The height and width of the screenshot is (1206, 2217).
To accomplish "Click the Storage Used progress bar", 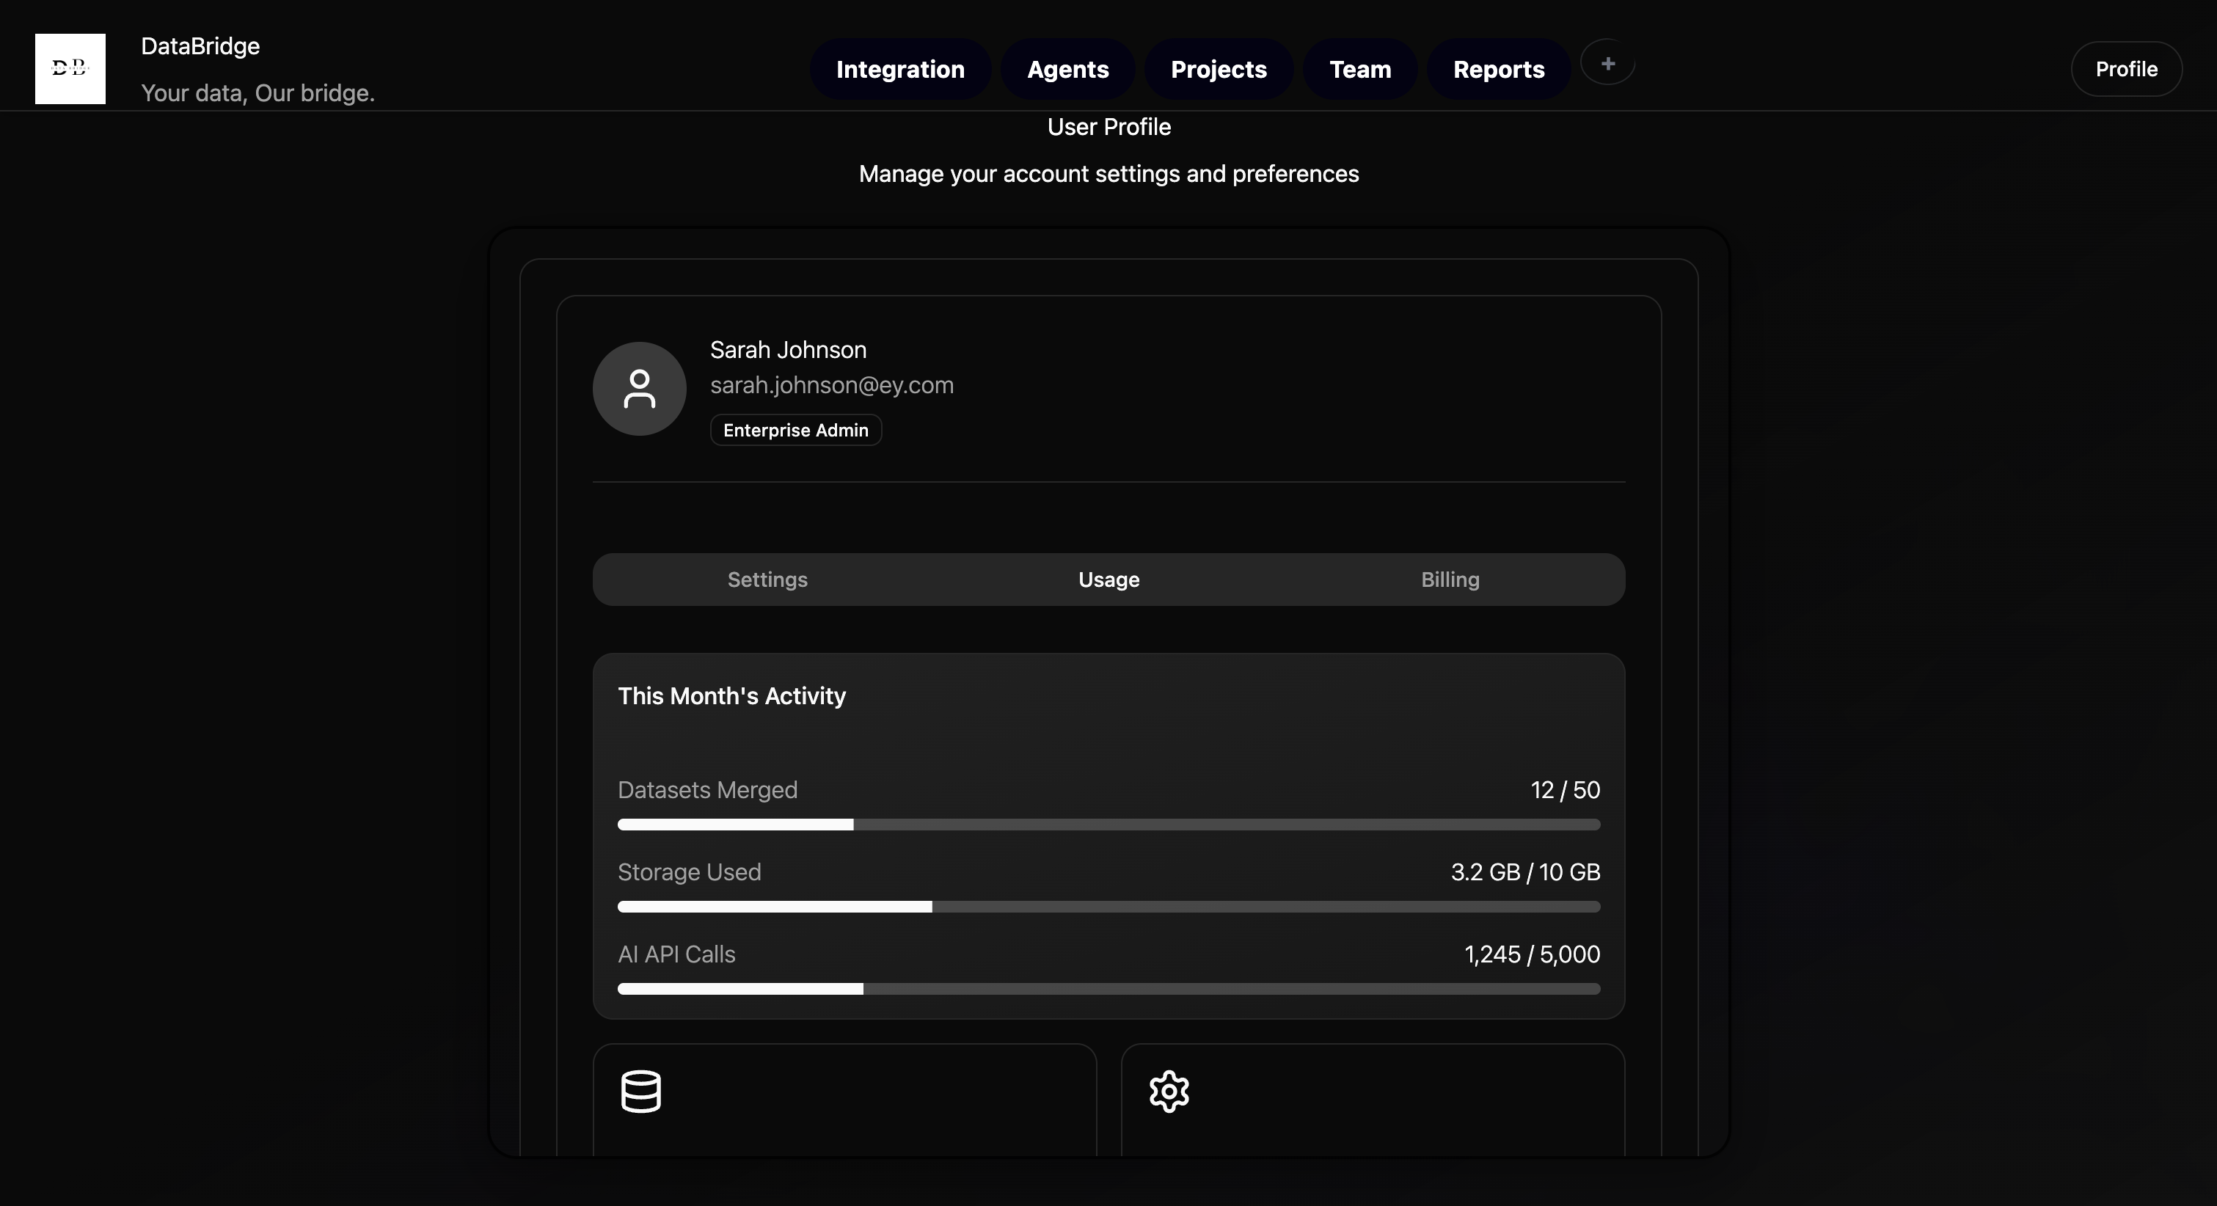I will click(1108, 907).
